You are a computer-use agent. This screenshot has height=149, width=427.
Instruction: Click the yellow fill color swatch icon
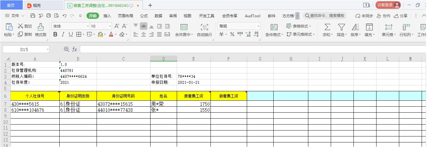[x=100, y=35]
